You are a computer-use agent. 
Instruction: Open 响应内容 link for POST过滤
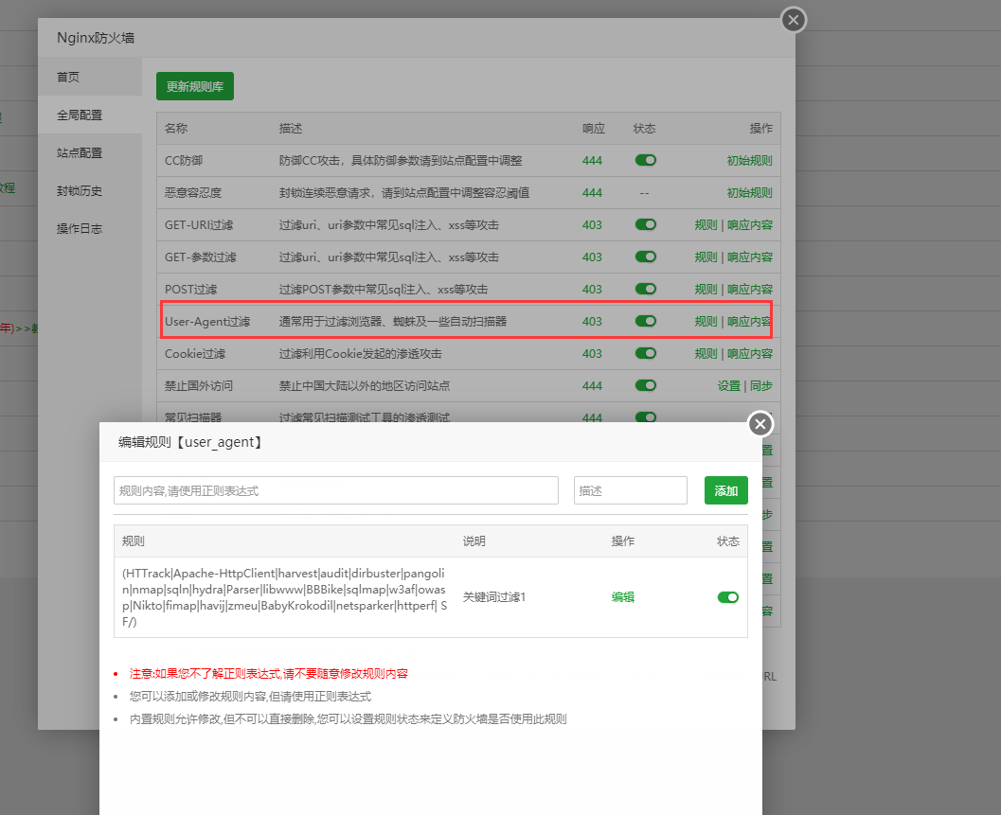(749, 289)
